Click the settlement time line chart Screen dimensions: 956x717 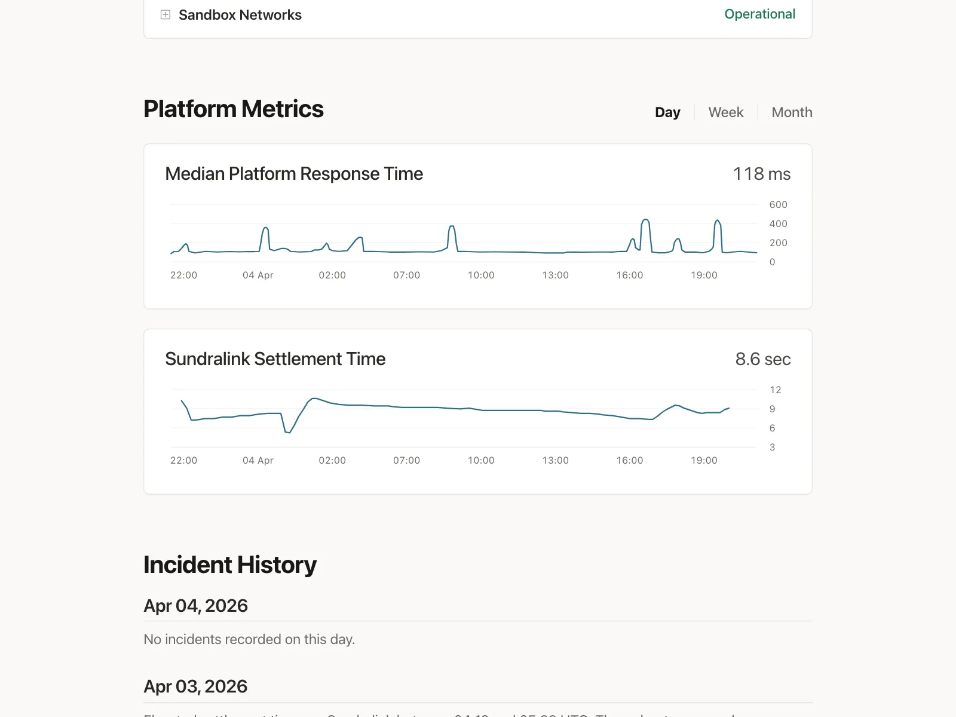click(464, 418)
